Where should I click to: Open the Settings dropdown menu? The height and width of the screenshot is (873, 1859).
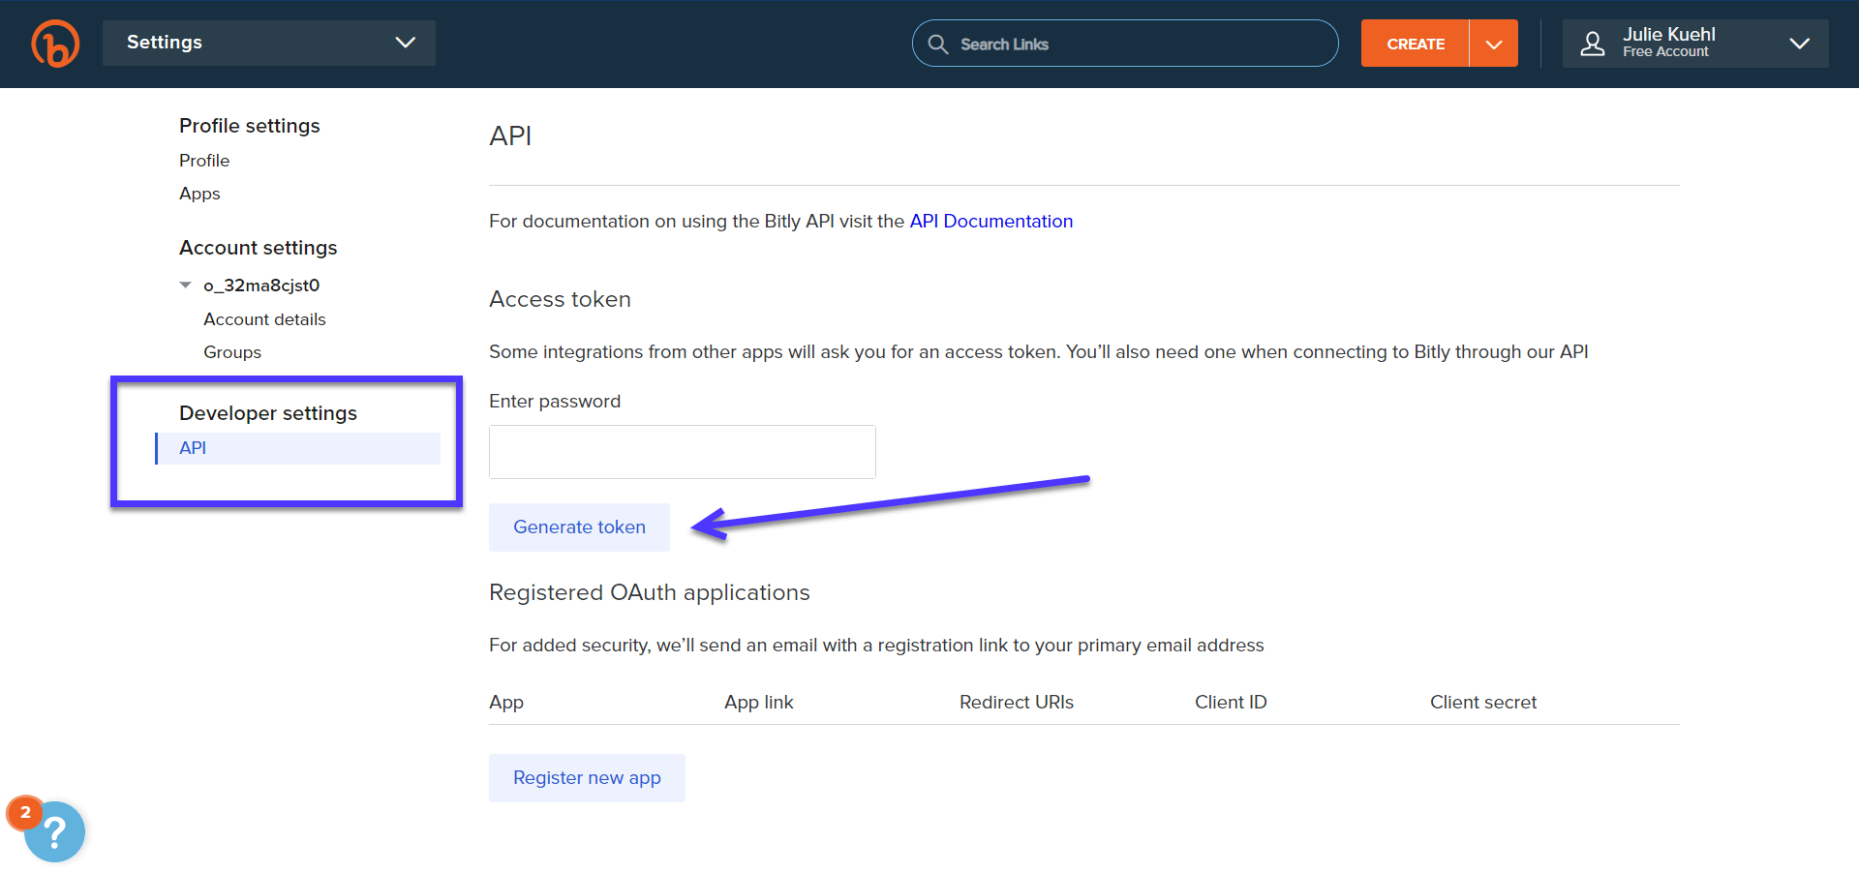[x=269, y=43]
